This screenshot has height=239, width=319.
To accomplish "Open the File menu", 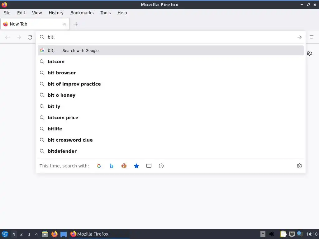I will pyautogui.click(x=7, y=13).
